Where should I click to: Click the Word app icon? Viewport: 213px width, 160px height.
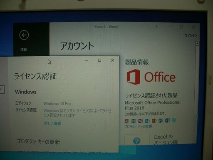pyautogui.click(x=167, y=120)
